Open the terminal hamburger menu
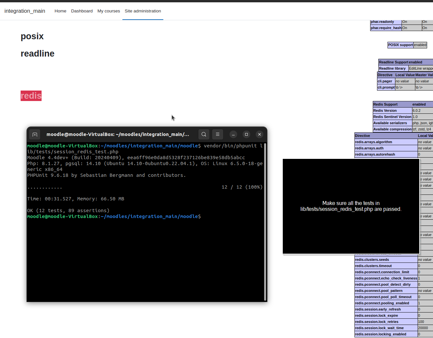433x338 pixels. point(218,134)
